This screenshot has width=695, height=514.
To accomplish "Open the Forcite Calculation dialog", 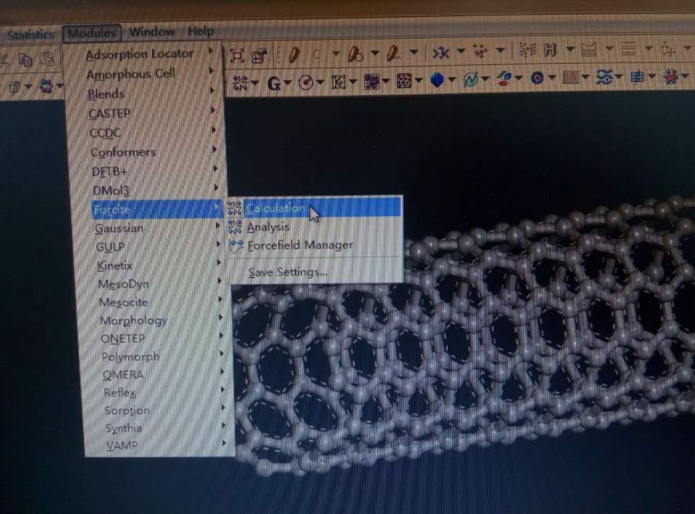I will coord(314,208).
